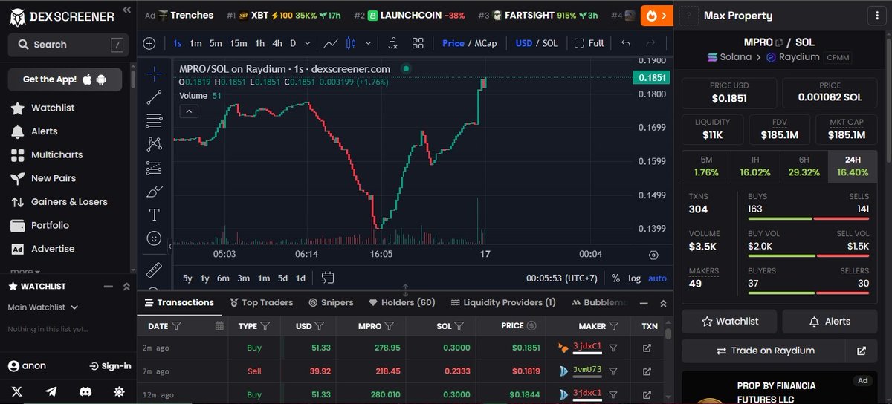Switch chart currency to SOL
This screenshot has height=404, width=892.
549,43
